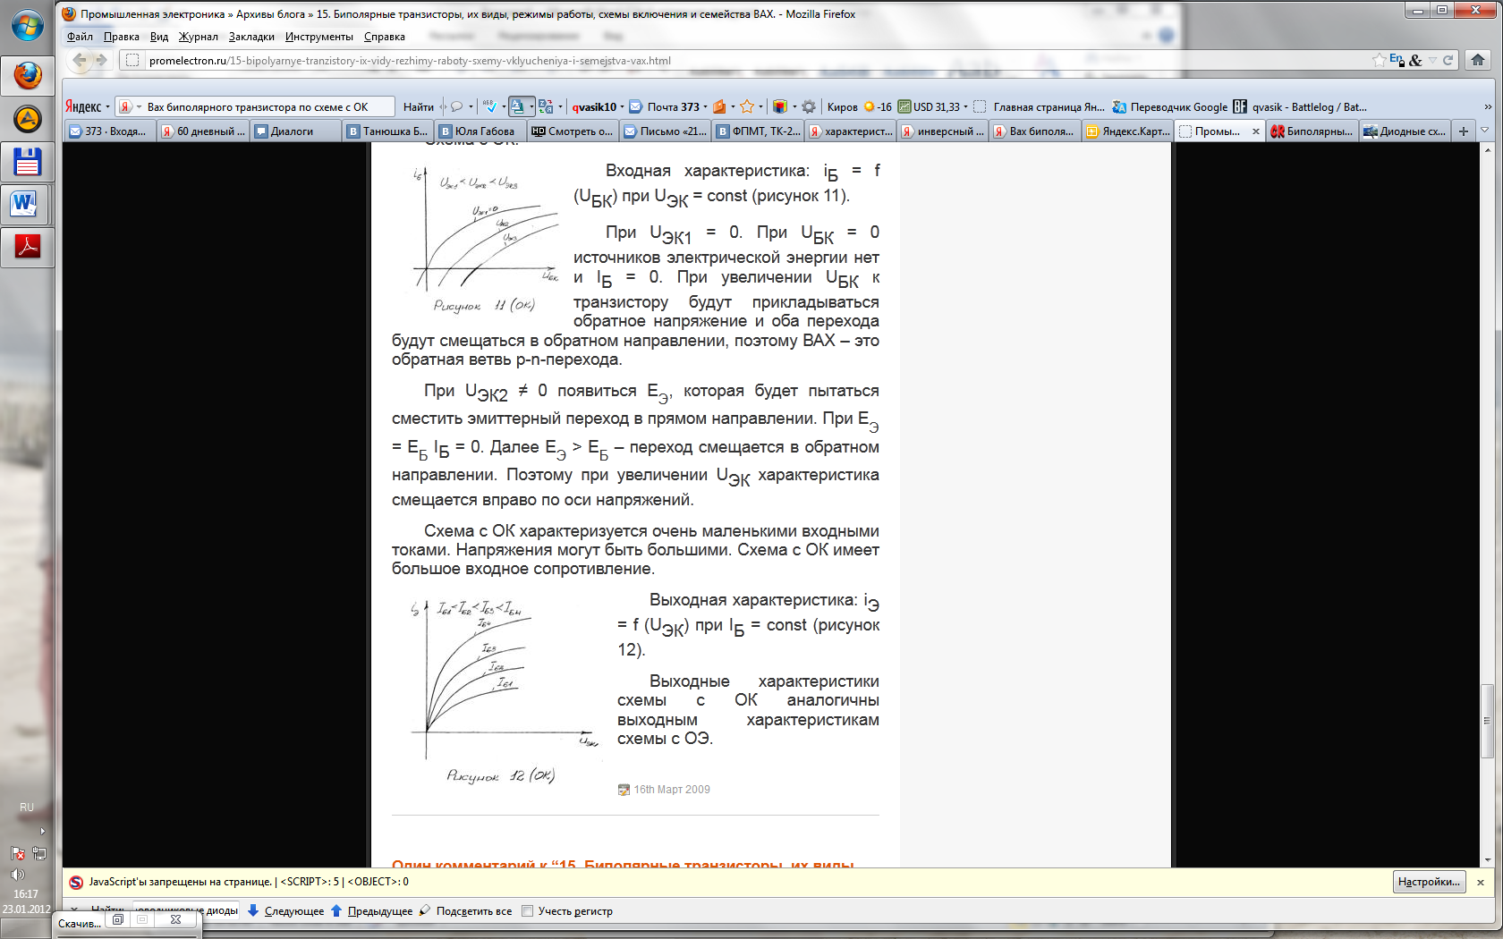Open a new tab with plus button
This screenshot has height=939, width=1503.
point(1464,131)
